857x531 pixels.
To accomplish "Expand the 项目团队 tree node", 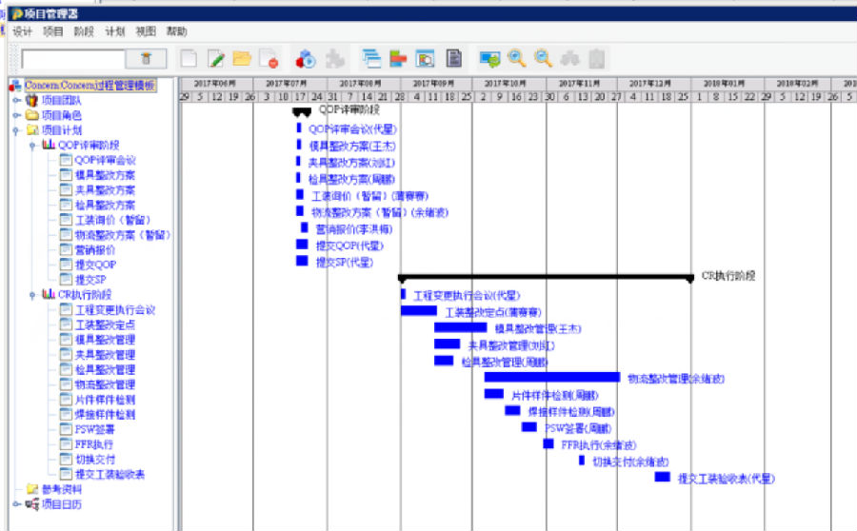I will pos(16,101).
